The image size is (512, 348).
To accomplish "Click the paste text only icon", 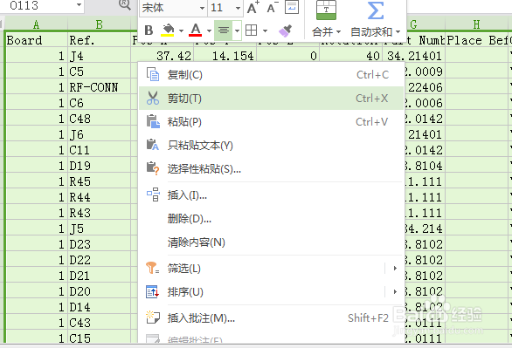I will point(153,145).
